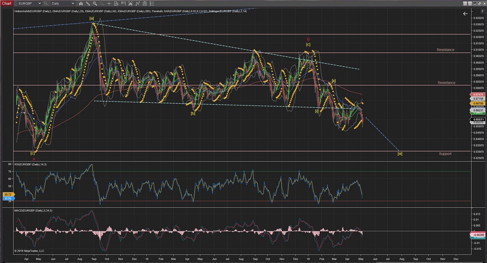Minimize the chart window
Viewport: 487px width, 263px height.
click(x=475, y=4)
